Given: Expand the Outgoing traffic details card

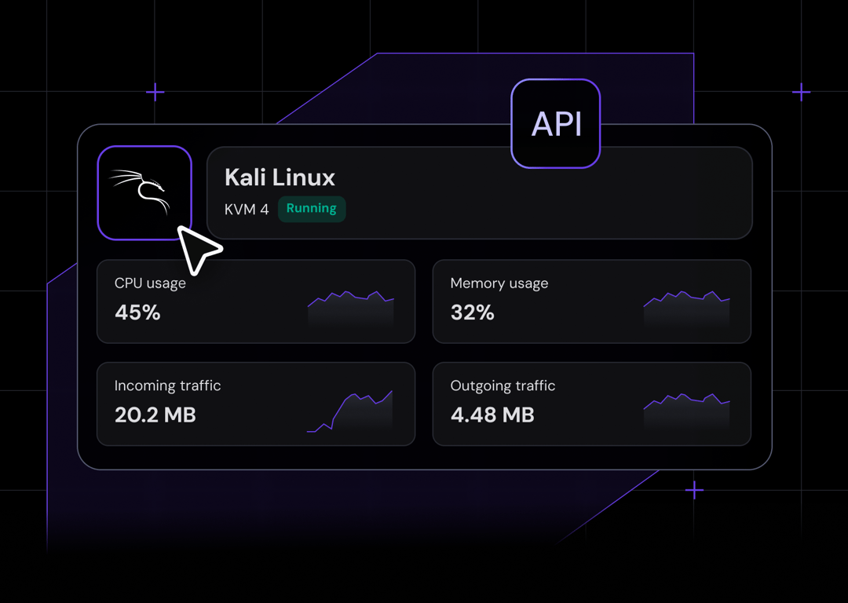Looking at the screenshot, I should (x=591, y=404).
